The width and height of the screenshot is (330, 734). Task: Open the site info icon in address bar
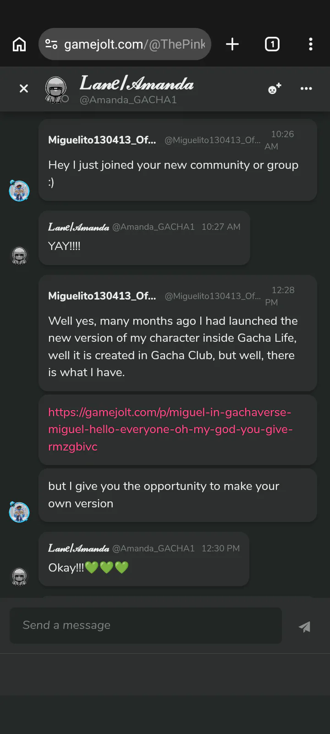click(x=51, y=44)
